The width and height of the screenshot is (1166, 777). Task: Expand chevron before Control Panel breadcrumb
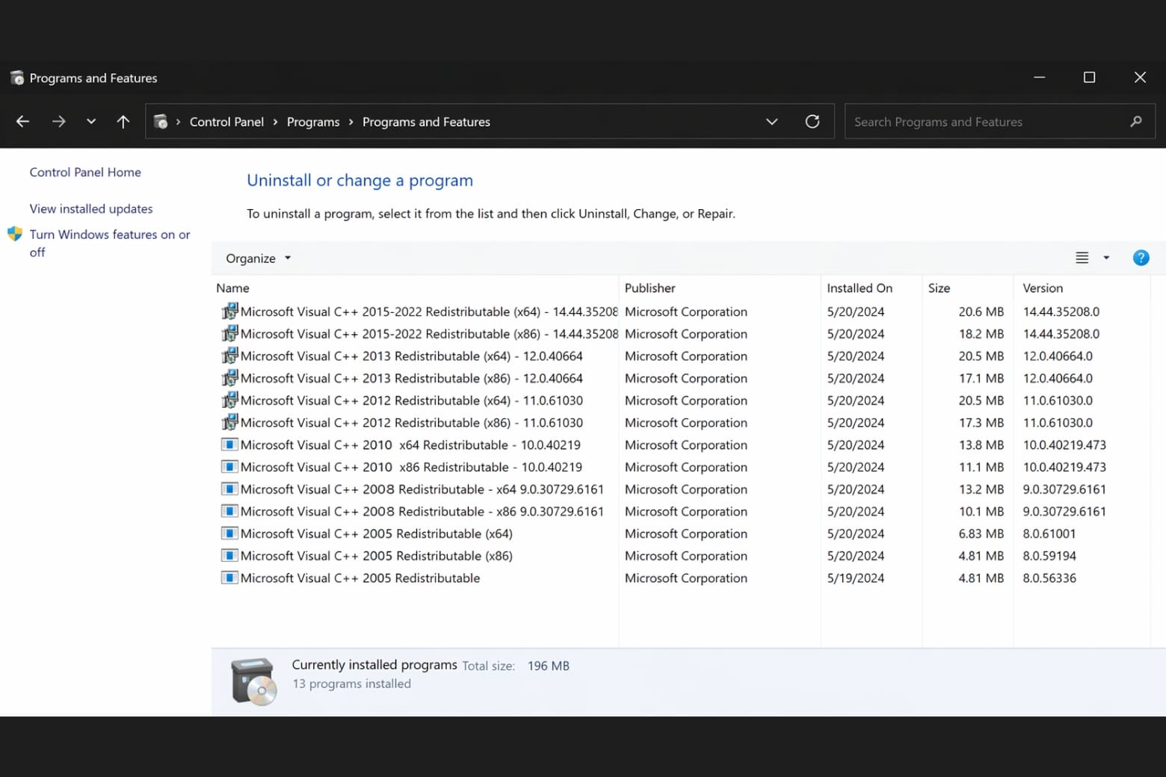pos(178,122)
